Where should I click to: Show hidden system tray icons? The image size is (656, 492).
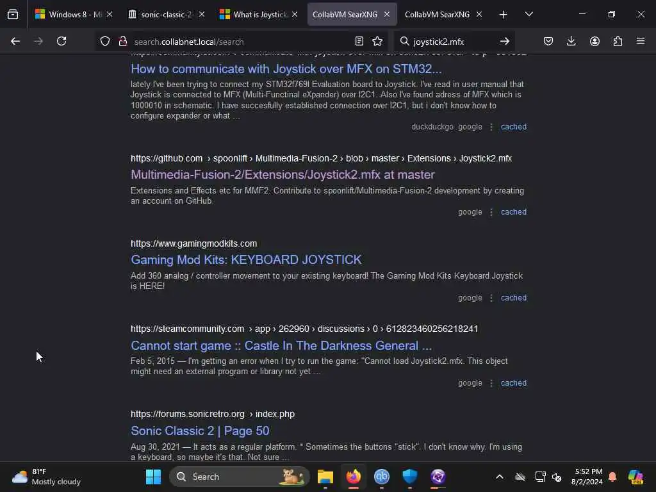coord(500,477)
